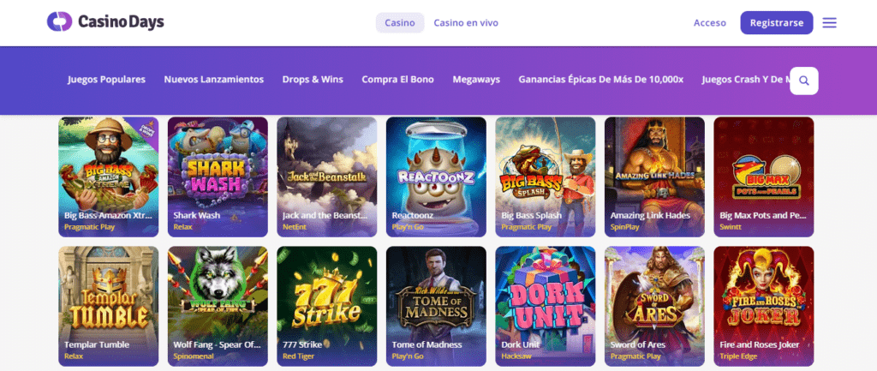Select the Tome of Madness game
The image size is (877, 371).
(436, 307)
